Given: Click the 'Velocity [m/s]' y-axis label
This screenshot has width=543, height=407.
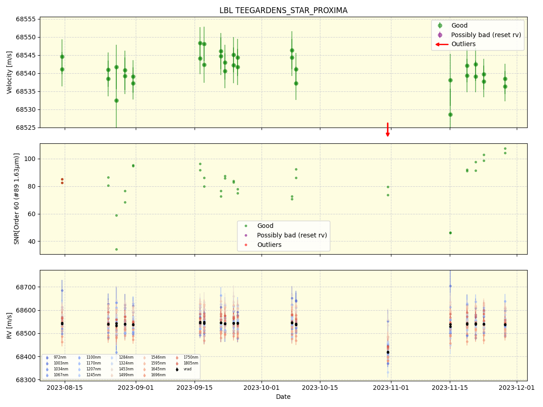Looking at the screenshot, I should pos(10,72).
